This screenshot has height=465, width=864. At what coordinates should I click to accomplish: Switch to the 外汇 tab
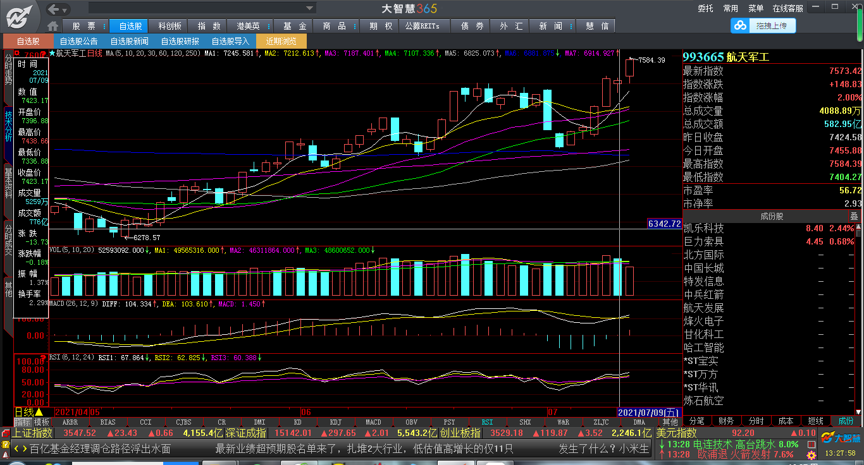point(511,26)
